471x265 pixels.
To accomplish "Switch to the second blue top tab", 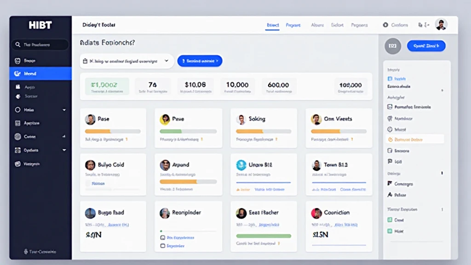I will [x=293, y=25].
